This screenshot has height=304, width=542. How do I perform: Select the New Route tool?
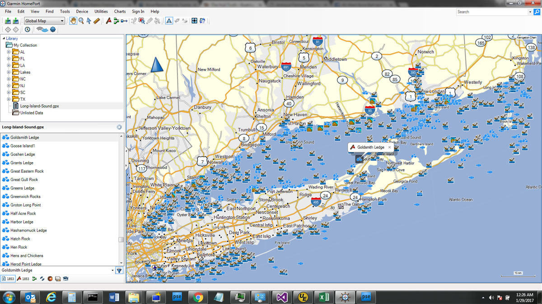(x=116, y=21)
